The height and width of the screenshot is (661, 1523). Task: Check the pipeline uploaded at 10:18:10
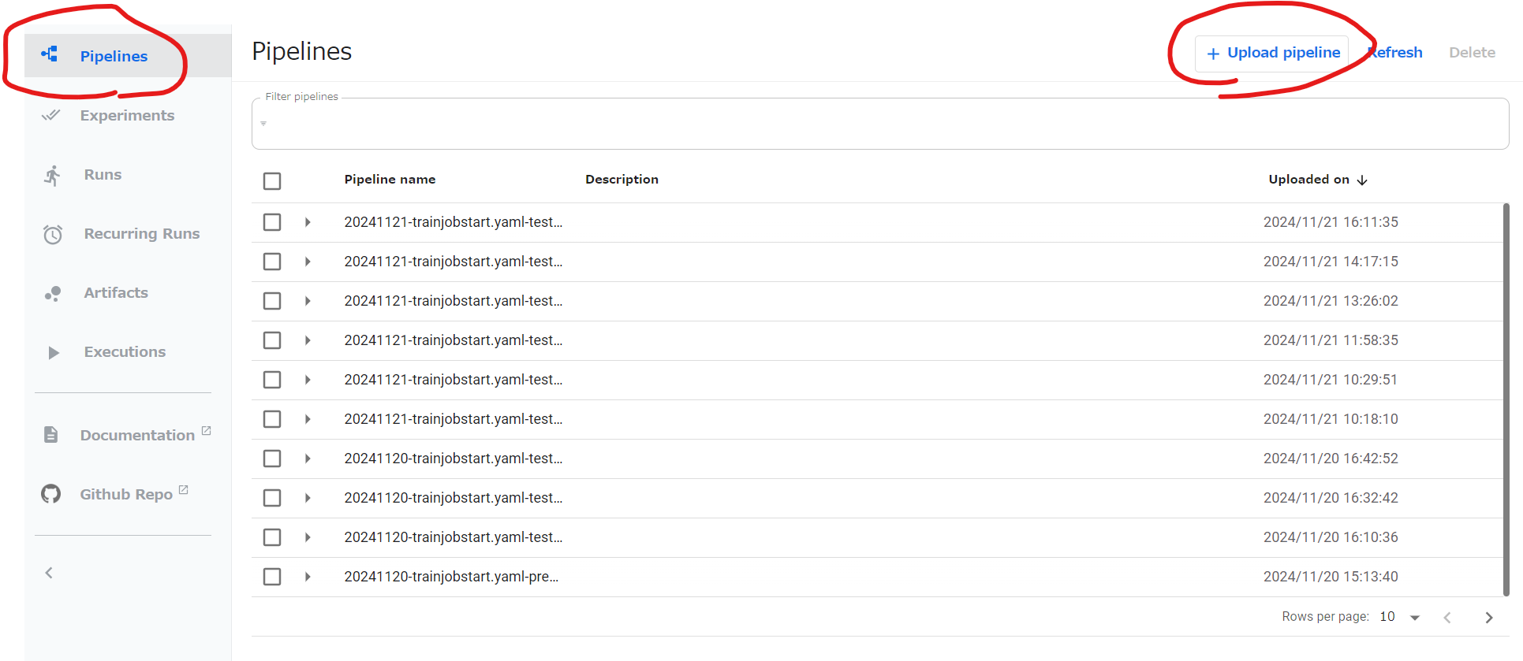coord(272,419)
